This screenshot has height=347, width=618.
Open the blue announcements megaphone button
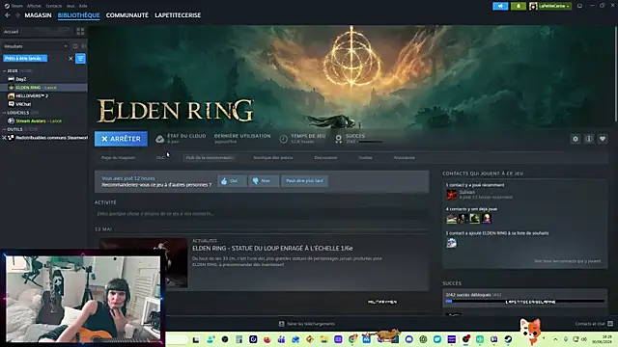500,6
